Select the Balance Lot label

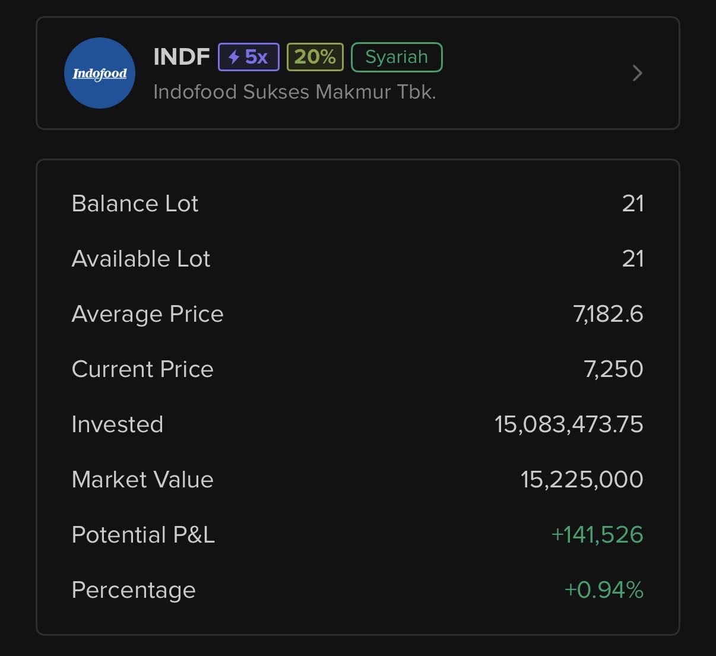tap(135, 204)
